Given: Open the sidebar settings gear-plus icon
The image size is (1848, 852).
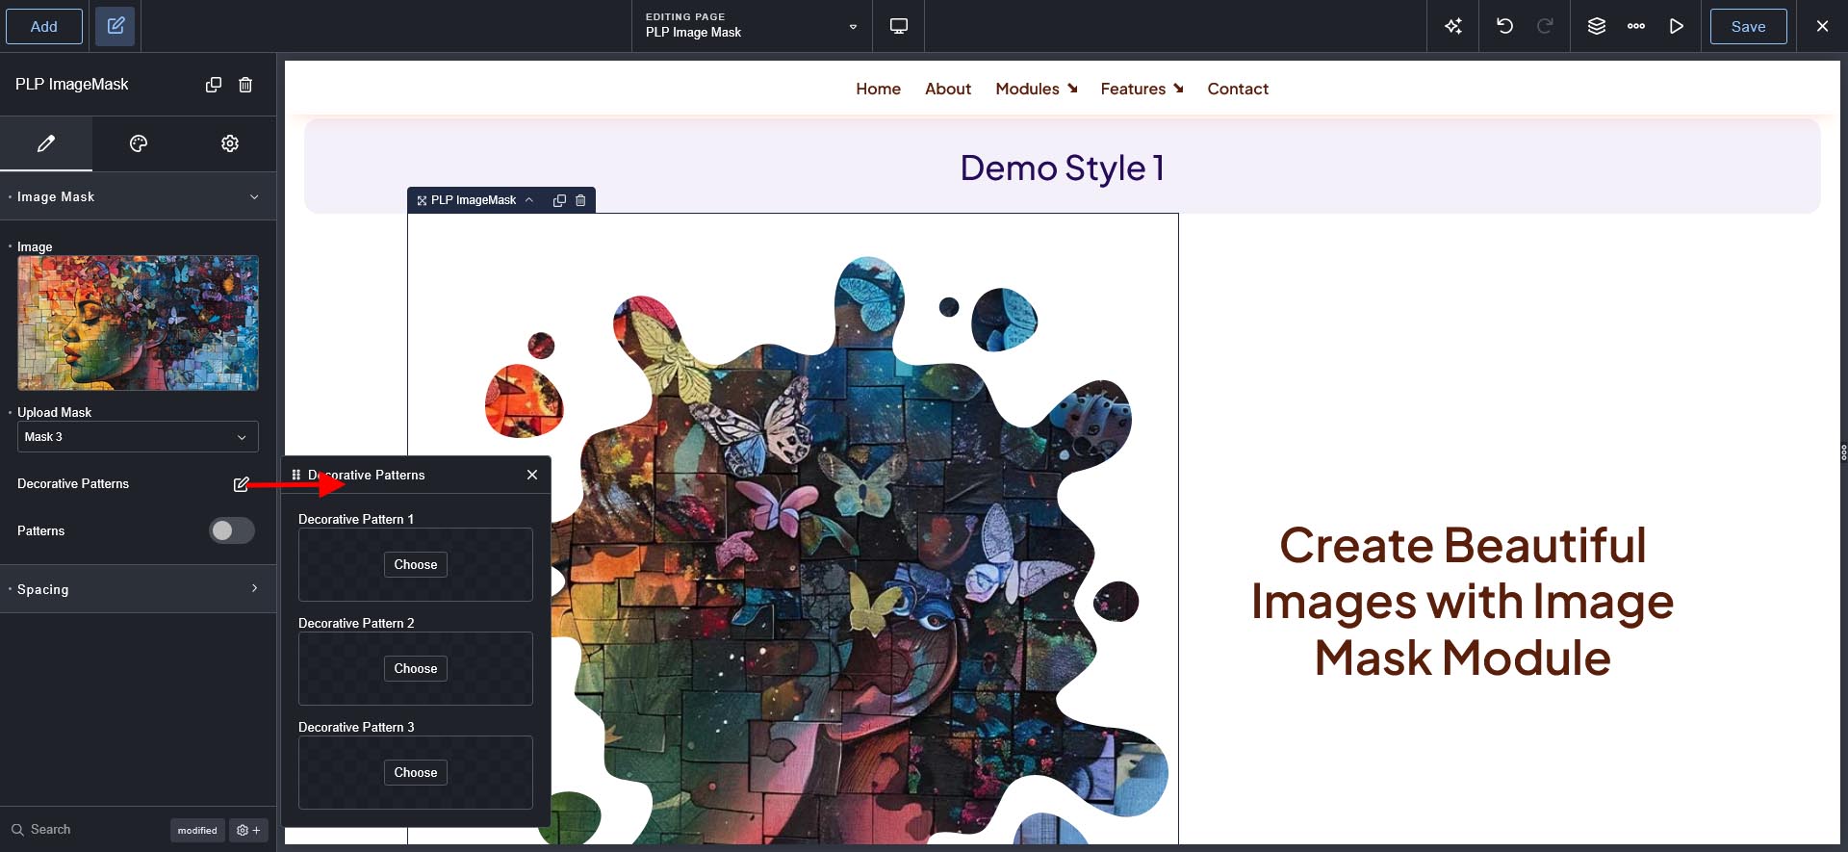Looking at the screenshot, I should 248,830.
